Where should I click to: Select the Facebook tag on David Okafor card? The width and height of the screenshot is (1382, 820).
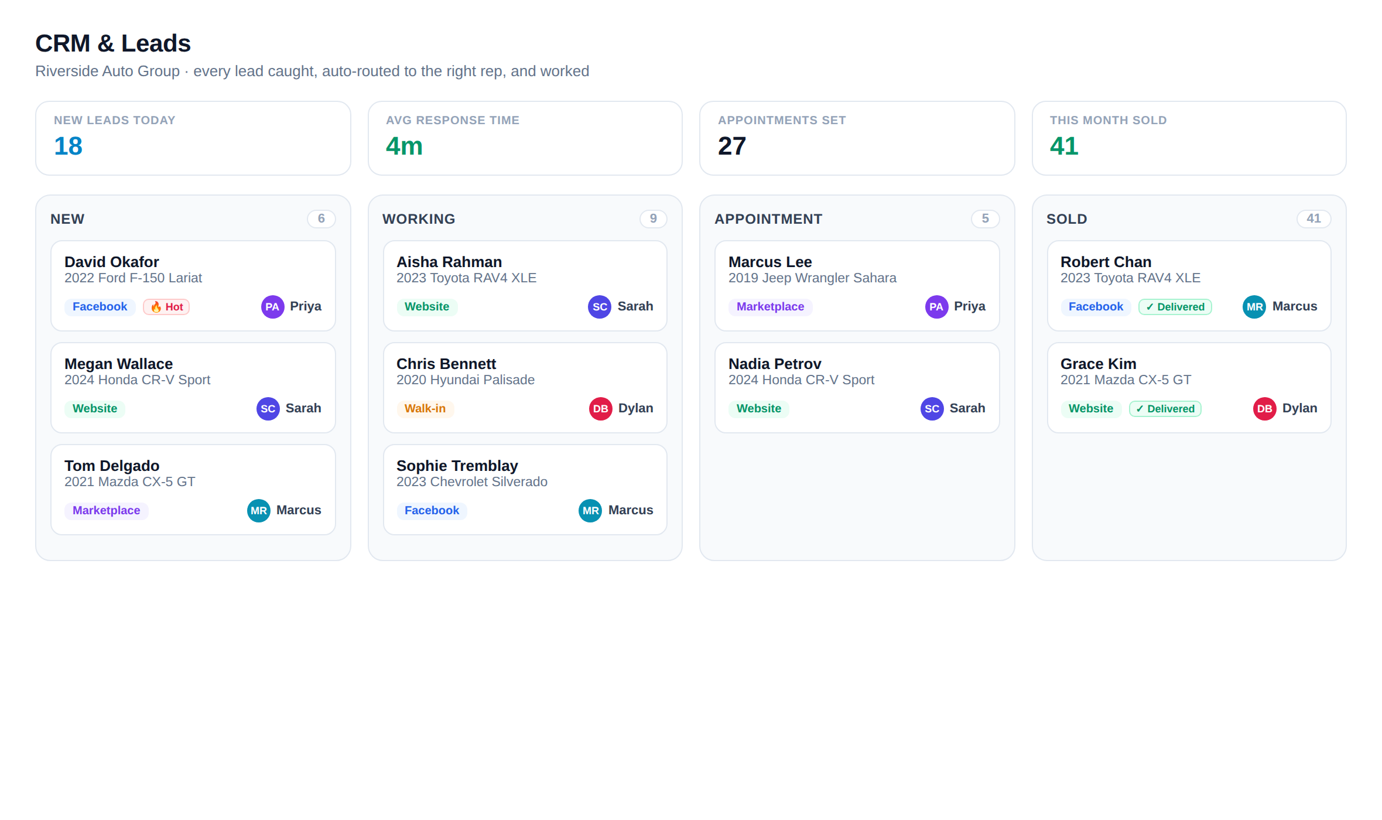click(100, 307)
